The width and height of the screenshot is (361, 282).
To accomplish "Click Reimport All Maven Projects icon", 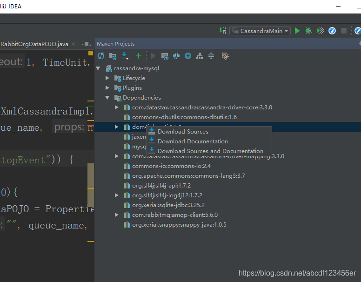I will point(101,56).
